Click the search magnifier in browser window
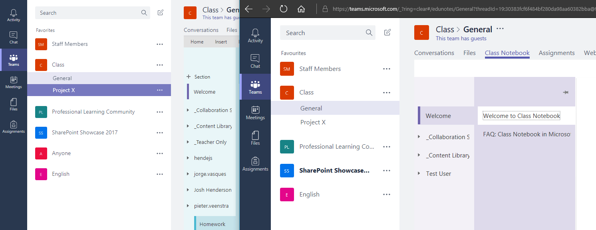596x230 pixels. (369, 33)
